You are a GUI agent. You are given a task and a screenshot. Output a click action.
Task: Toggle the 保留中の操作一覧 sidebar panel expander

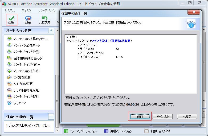pos(51,117)
